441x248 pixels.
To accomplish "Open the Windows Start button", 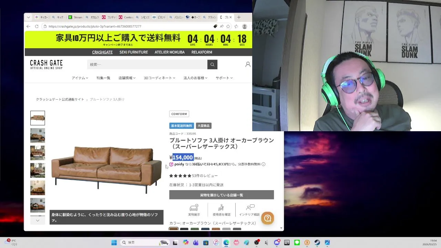I will click(x=114, y=242).
